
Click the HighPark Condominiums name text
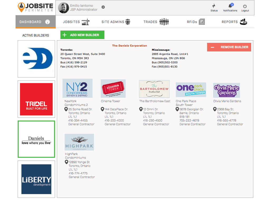75,156
